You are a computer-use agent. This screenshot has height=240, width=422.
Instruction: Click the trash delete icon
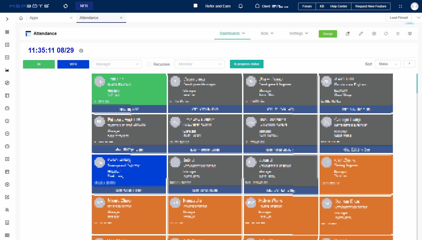click(x=398, y=34)
